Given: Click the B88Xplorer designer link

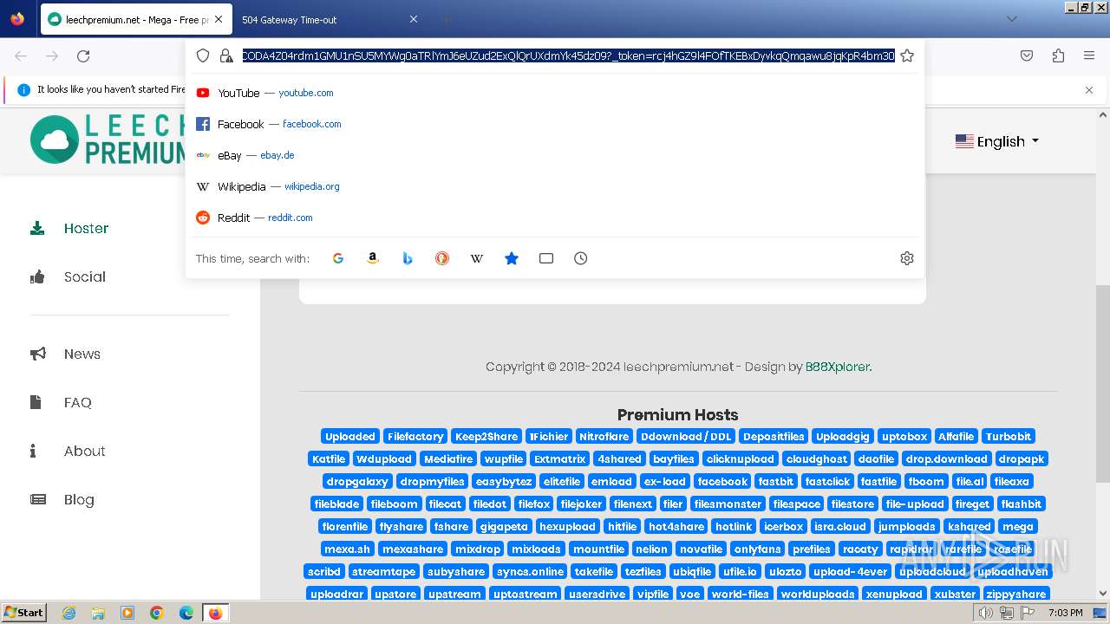Looking at the screenshot, I should [x=837, y=367].
